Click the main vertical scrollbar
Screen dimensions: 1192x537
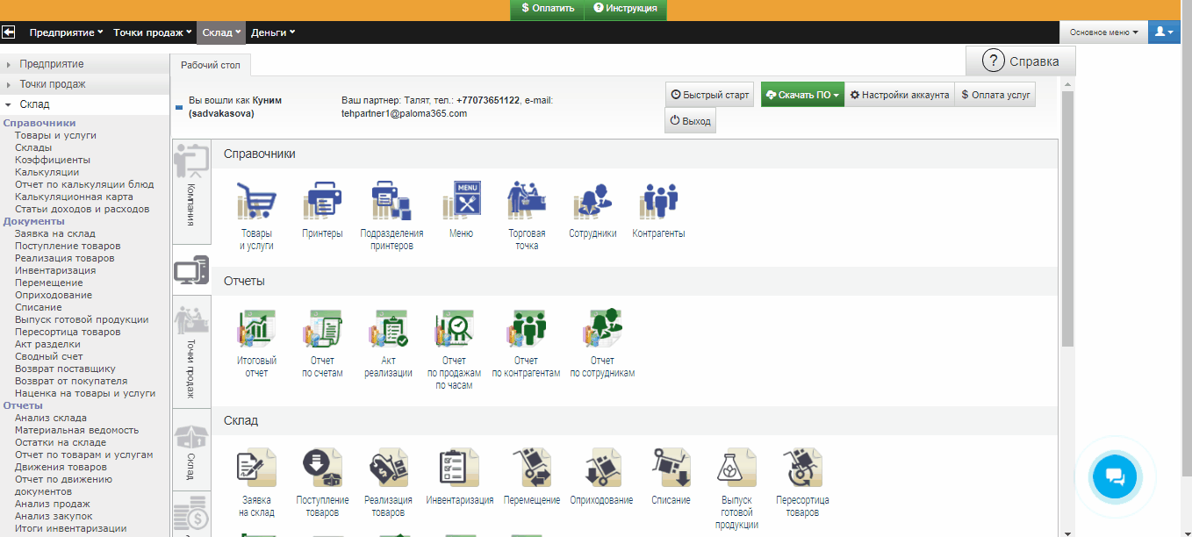(1067, 219)
